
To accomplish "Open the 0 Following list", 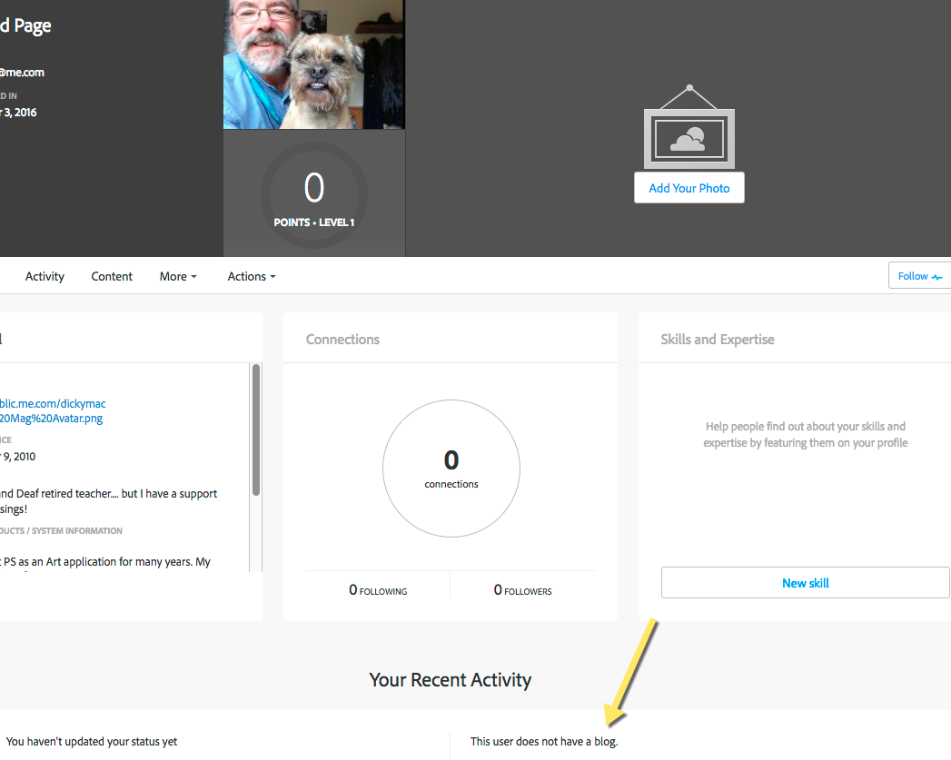I will pos(378,589).
